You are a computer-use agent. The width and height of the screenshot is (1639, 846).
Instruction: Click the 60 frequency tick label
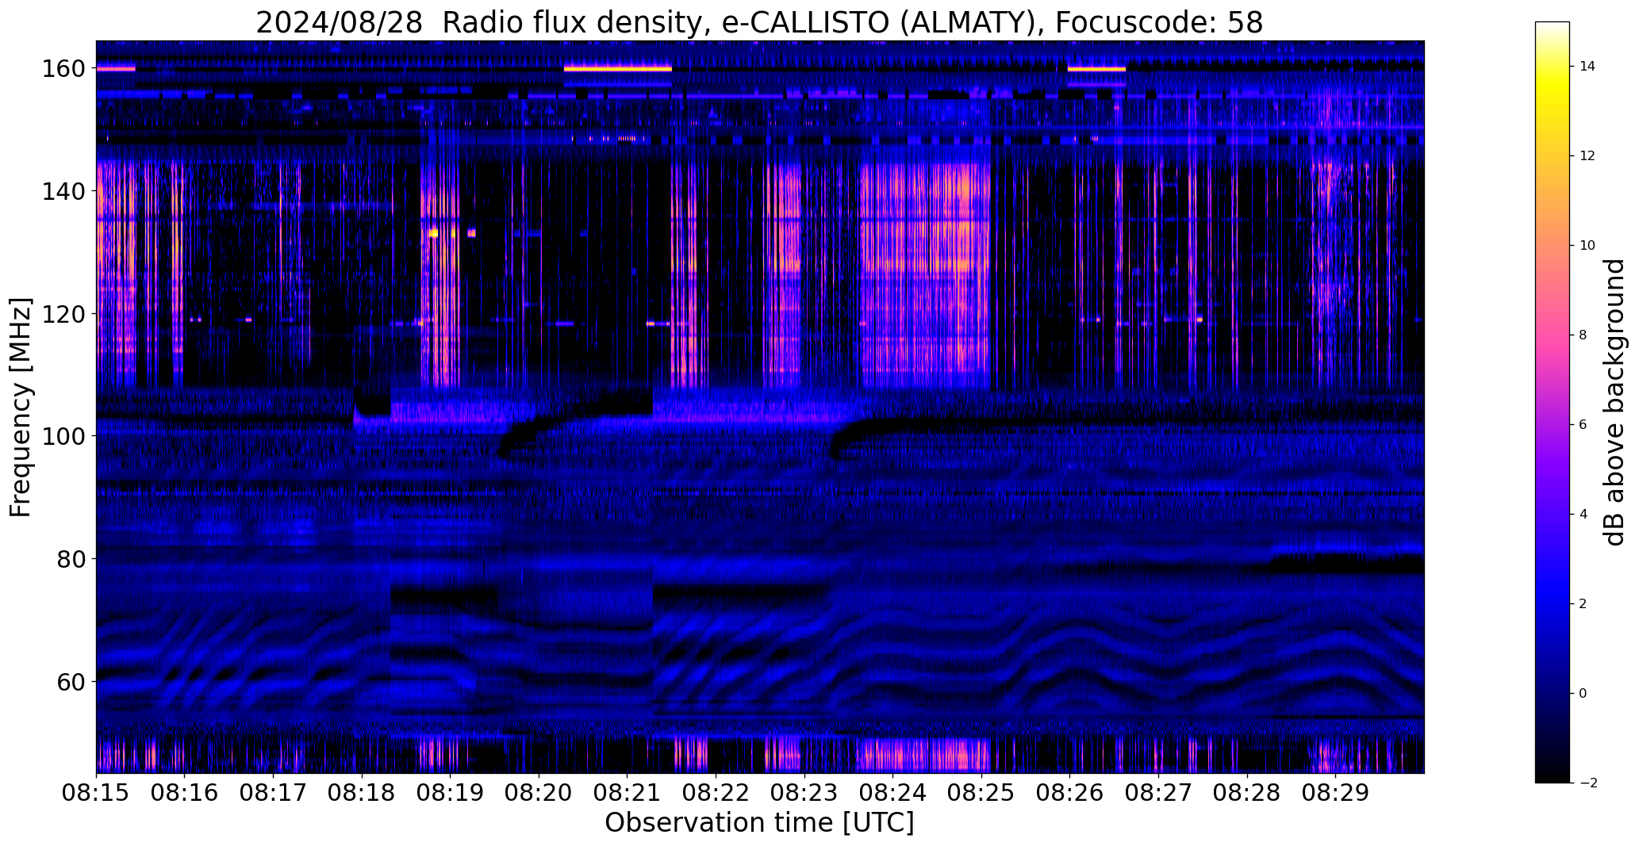(71, 681)
